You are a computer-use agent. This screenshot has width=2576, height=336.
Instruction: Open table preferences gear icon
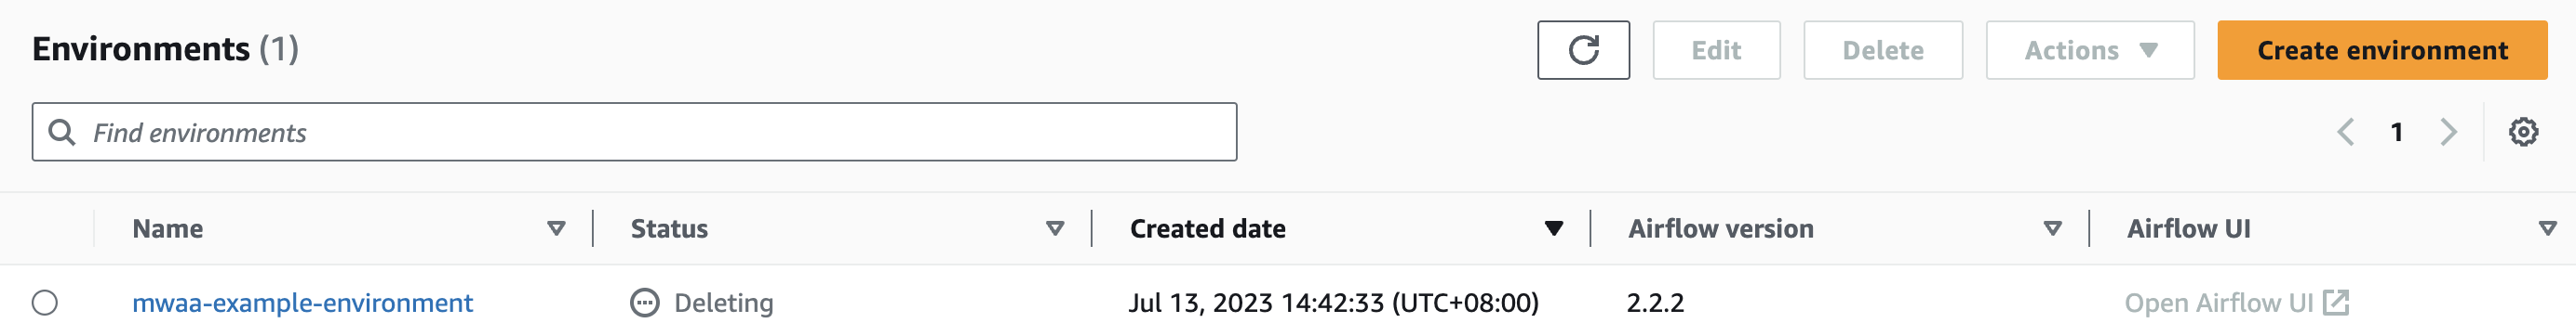coord(2523,132)
